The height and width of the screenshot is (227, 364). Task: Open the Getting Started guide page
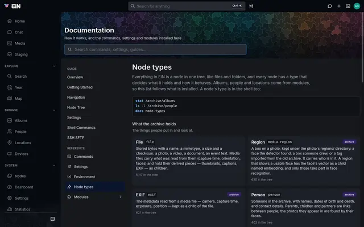pos(80,87)
